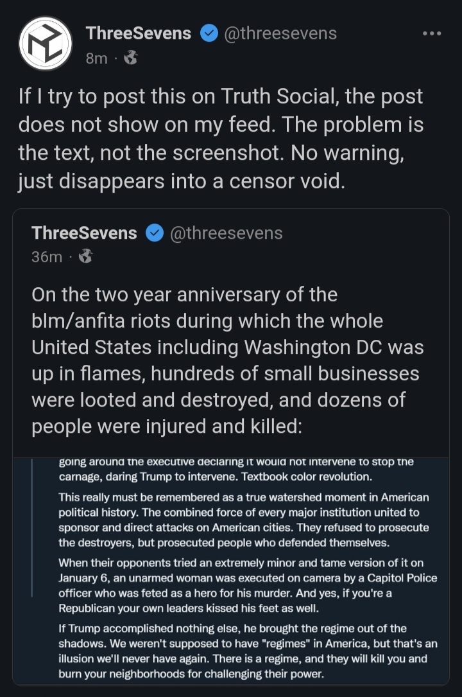Click the 8m timestamp
This screenshot has width=462, height=697.
97,58
